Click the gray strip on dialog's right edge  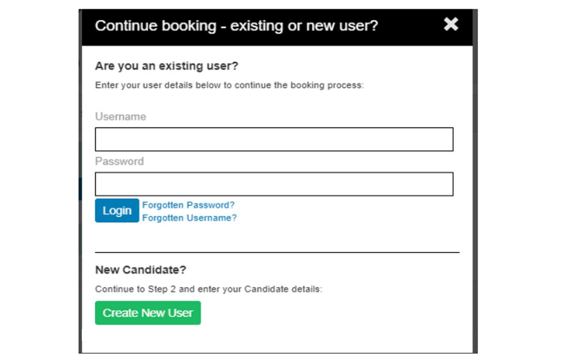pyautogui.click(x=475, y=194)
